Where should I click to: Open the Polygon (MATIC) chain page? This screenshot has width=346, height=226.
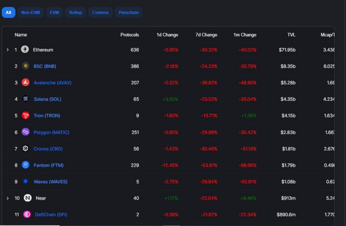coord(51,132)
